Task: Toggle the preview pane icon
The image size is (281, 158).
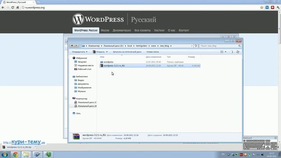Action: pyautogui.click(x=231, y=52)
